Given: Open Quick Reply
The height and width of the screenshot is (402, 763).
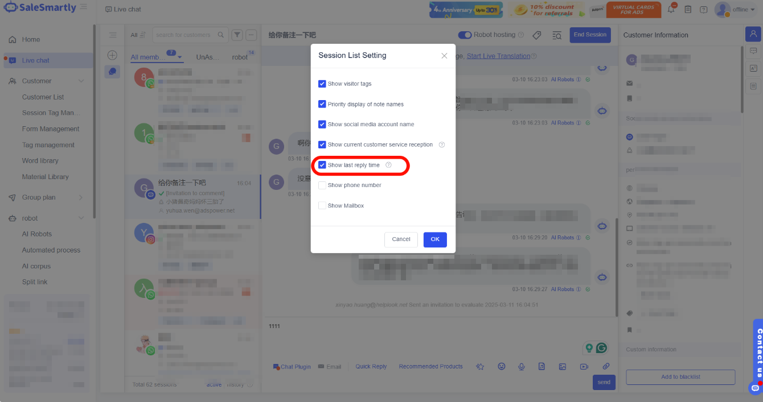Looking at the screenshot, I should point(371,367).
